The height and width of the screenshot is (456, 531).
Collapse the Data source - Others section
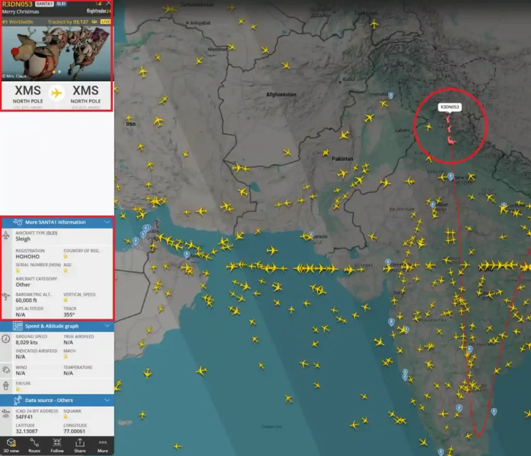[107, 400]
